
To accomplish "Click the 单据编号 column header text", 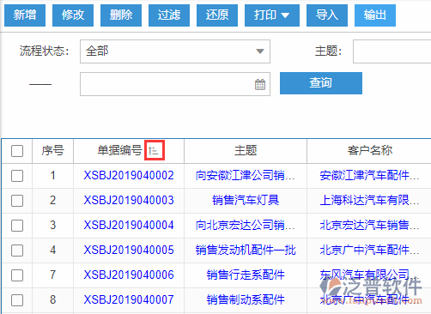I will pyautogui.click(x=119, y=150).
